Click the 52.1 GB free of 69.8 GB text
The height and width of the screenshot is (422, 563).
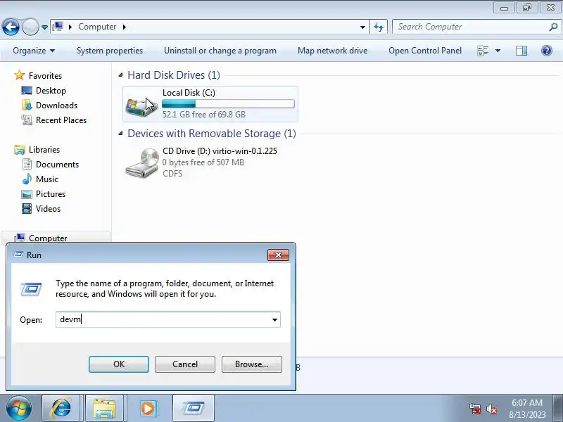coord(204,115)
